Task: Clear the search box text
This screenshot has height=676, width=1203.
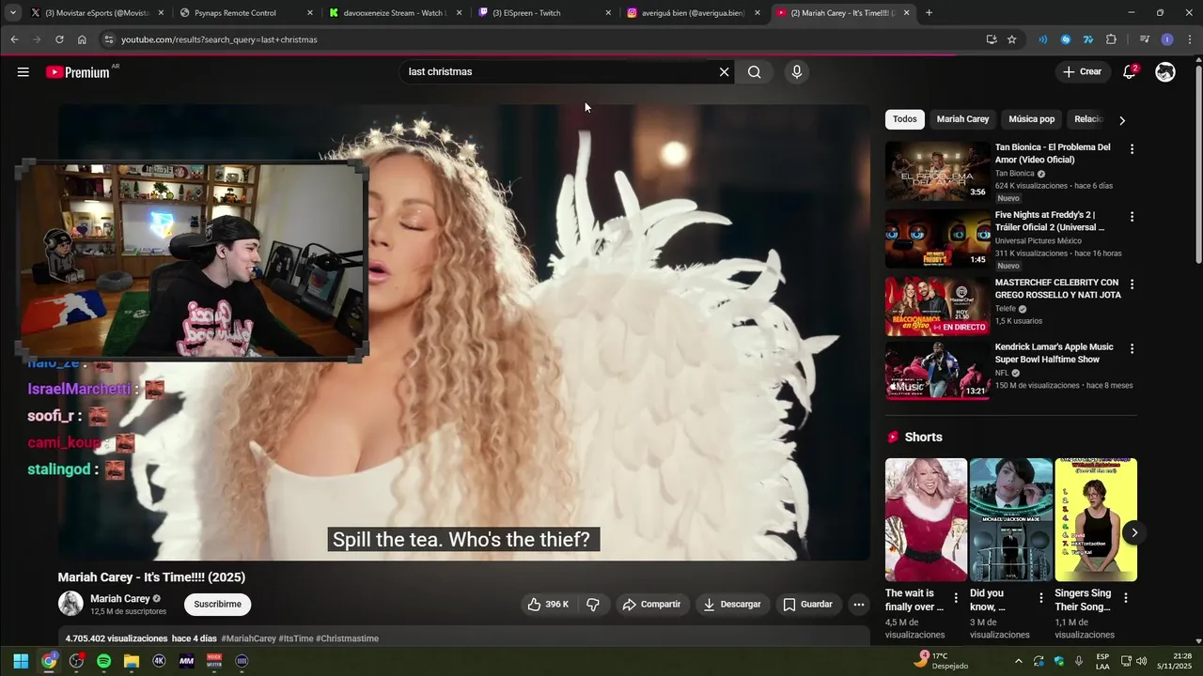Action: click(x=724, y=72)
